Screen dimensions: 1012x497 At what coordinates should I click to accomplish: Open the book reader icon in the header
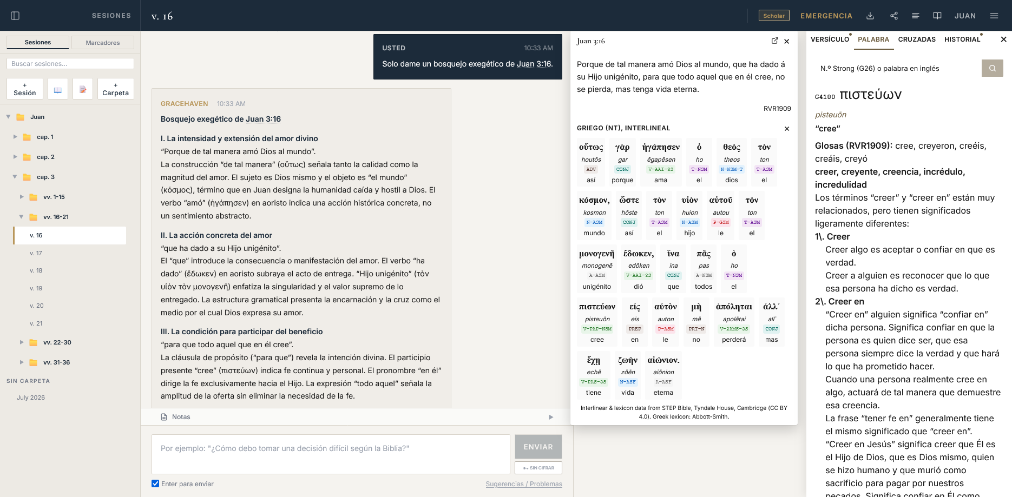pos(937,16)
